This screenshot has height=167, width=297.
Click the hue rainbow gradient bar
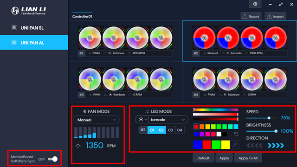215,109
